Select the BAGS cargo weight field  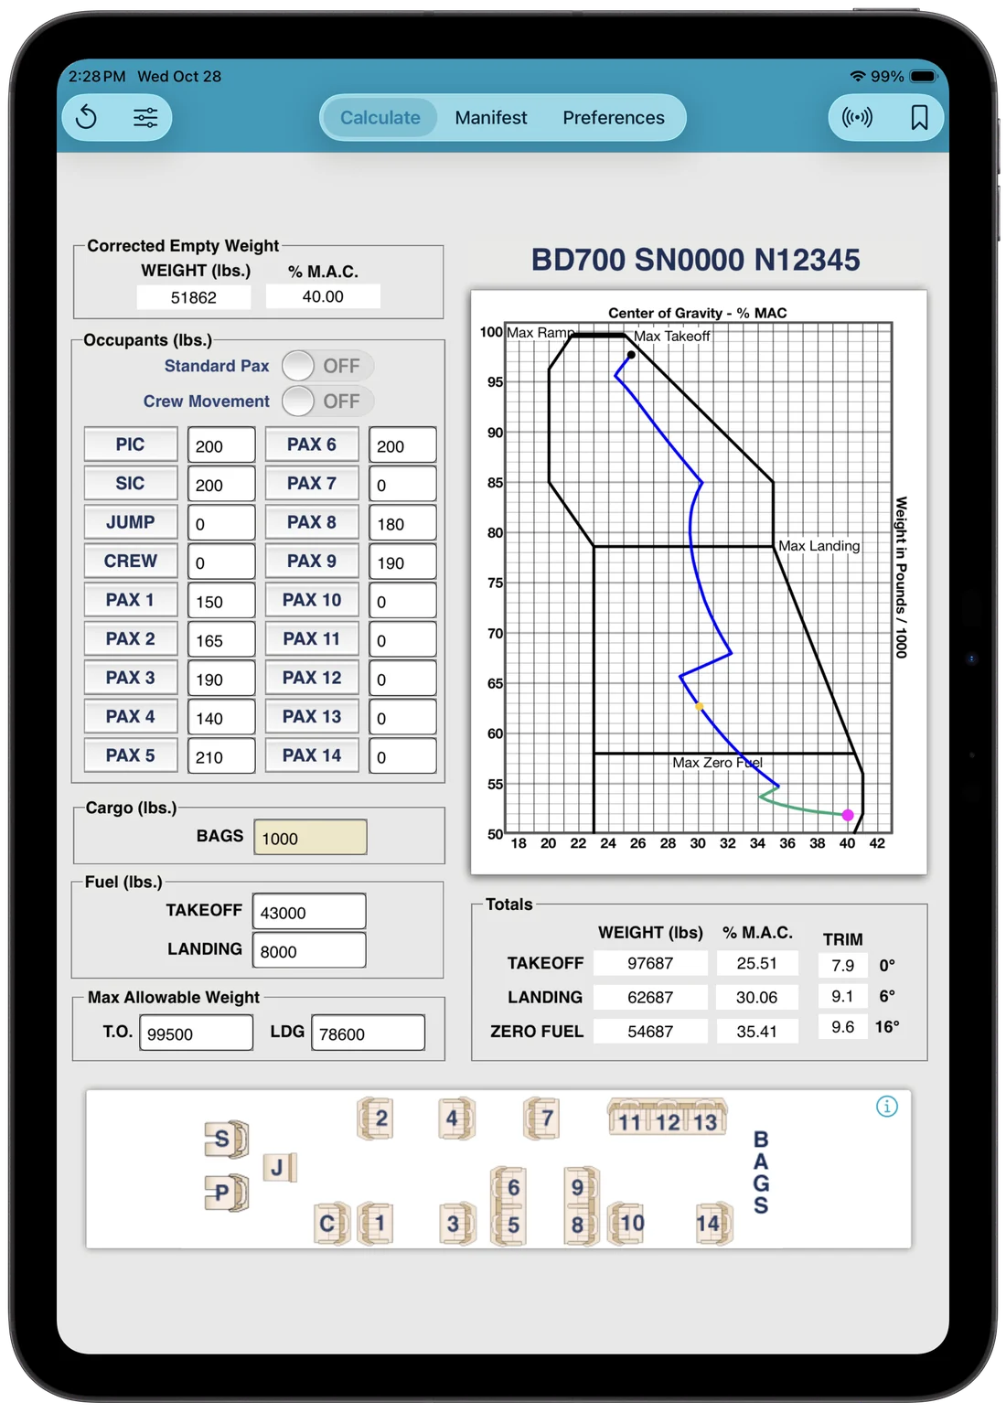(x=310, y=838)
